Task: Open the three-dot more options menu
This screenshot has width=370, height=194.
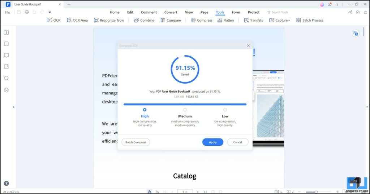Action: point(337,4)
